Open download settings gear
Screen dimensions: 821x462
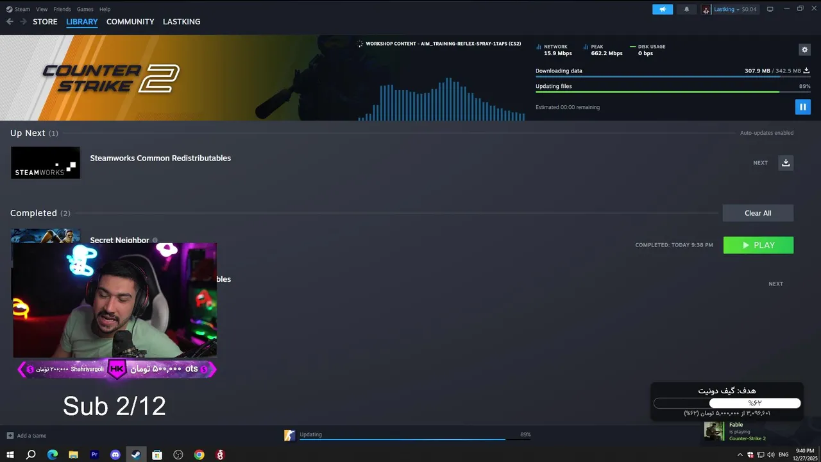pos(804,49)
